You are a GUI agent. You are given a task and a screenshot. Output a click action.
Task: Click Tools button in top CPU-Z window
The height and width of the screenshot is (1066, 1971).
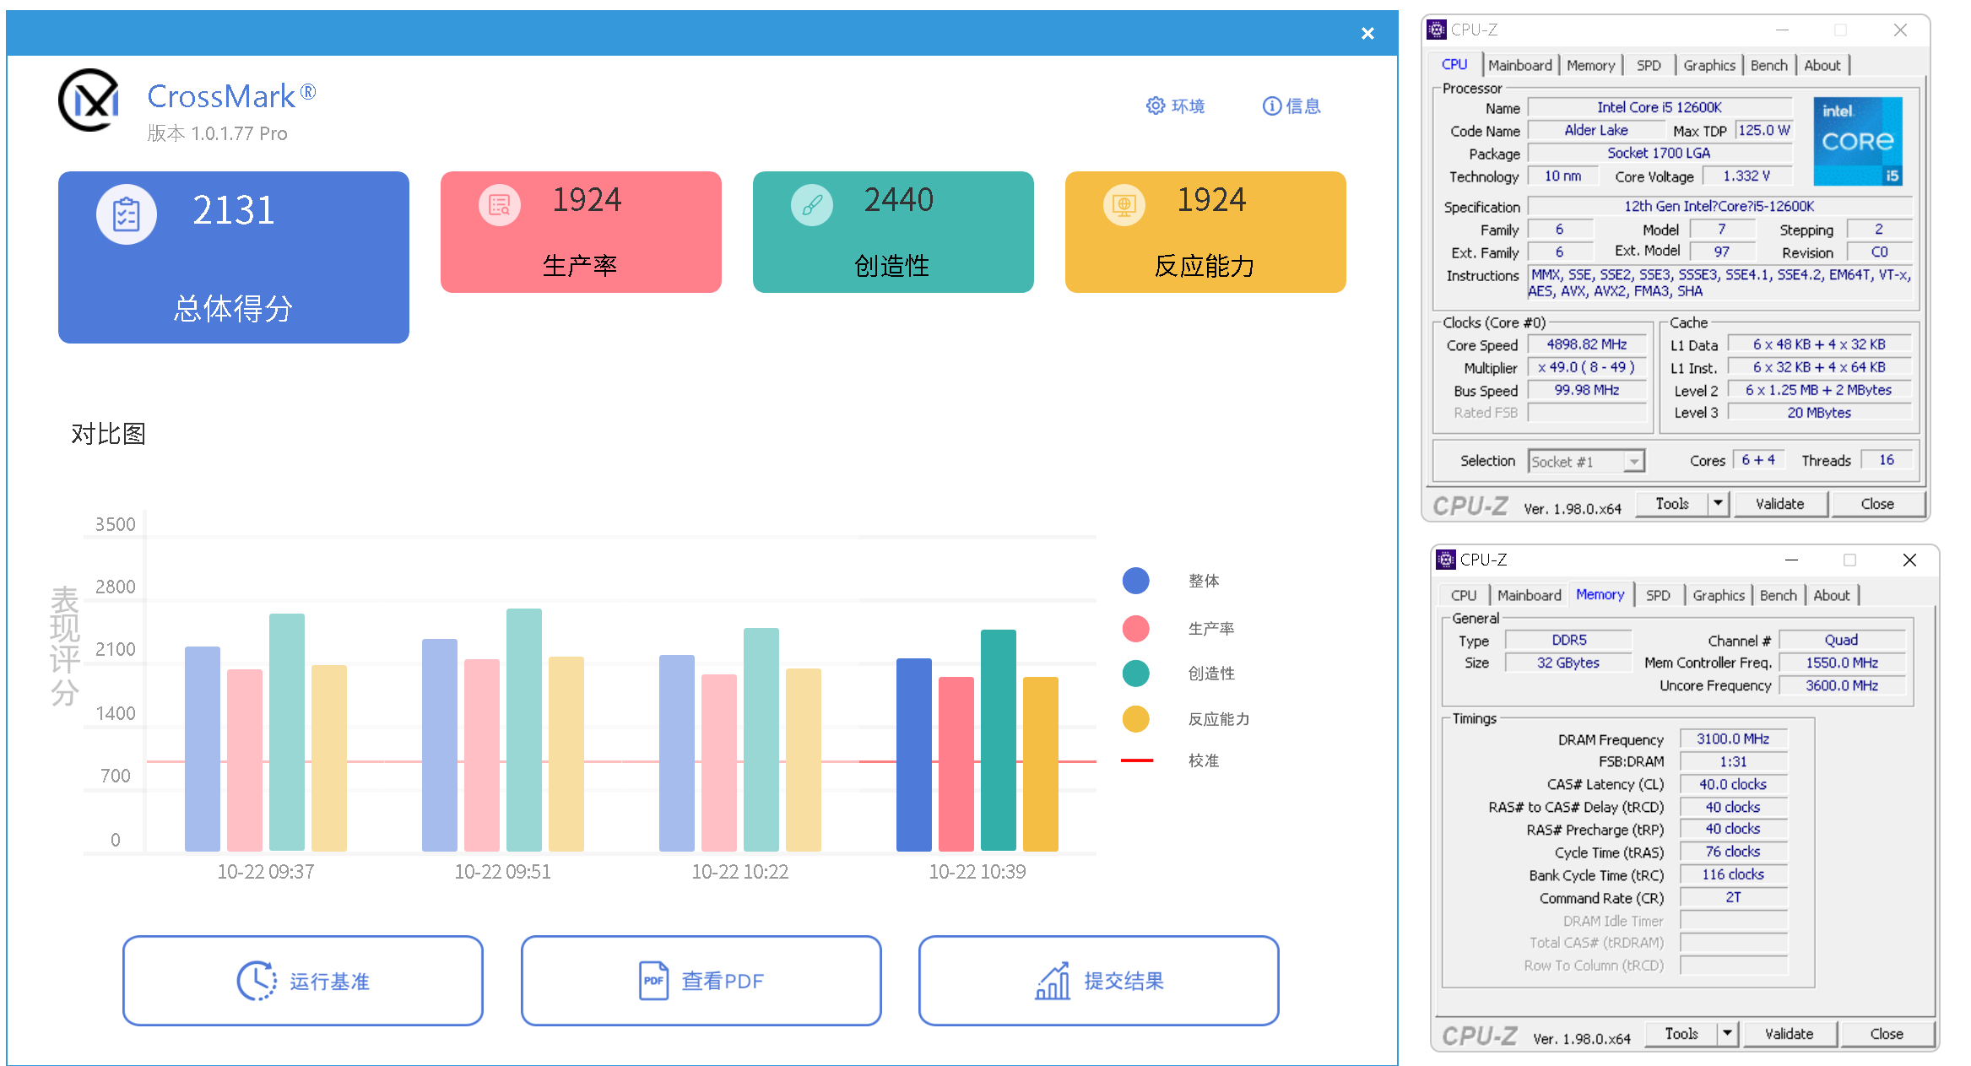tap(1671, 504)
